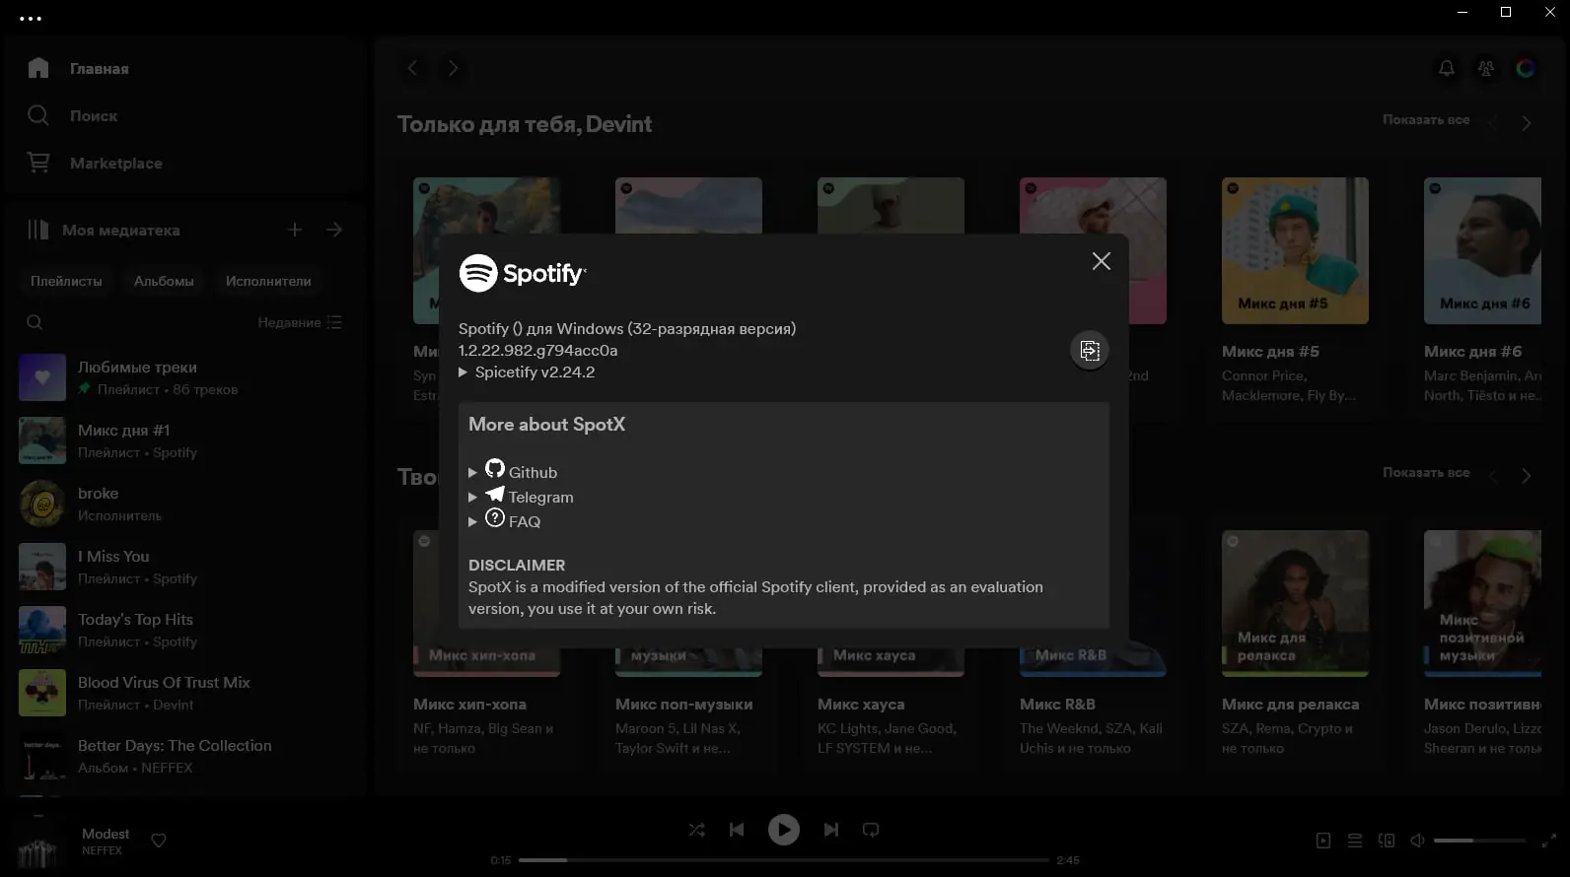Screen dimensions: 1570x877
Task: Prior page arrow in Только для тебя row
Action: click(1493, 123)
